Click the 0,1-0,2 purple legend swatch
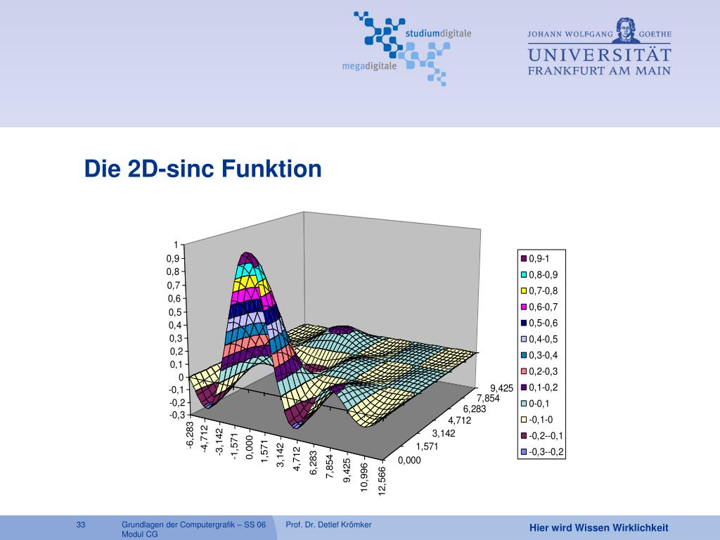Image resolution: width=720 pixels, height=540 pixels. click(523, 387)
